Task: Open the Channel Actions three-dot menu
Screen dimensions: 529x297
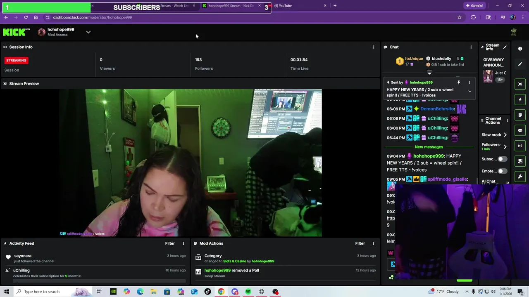Action: pyautogui.click(x=507, y=120)
